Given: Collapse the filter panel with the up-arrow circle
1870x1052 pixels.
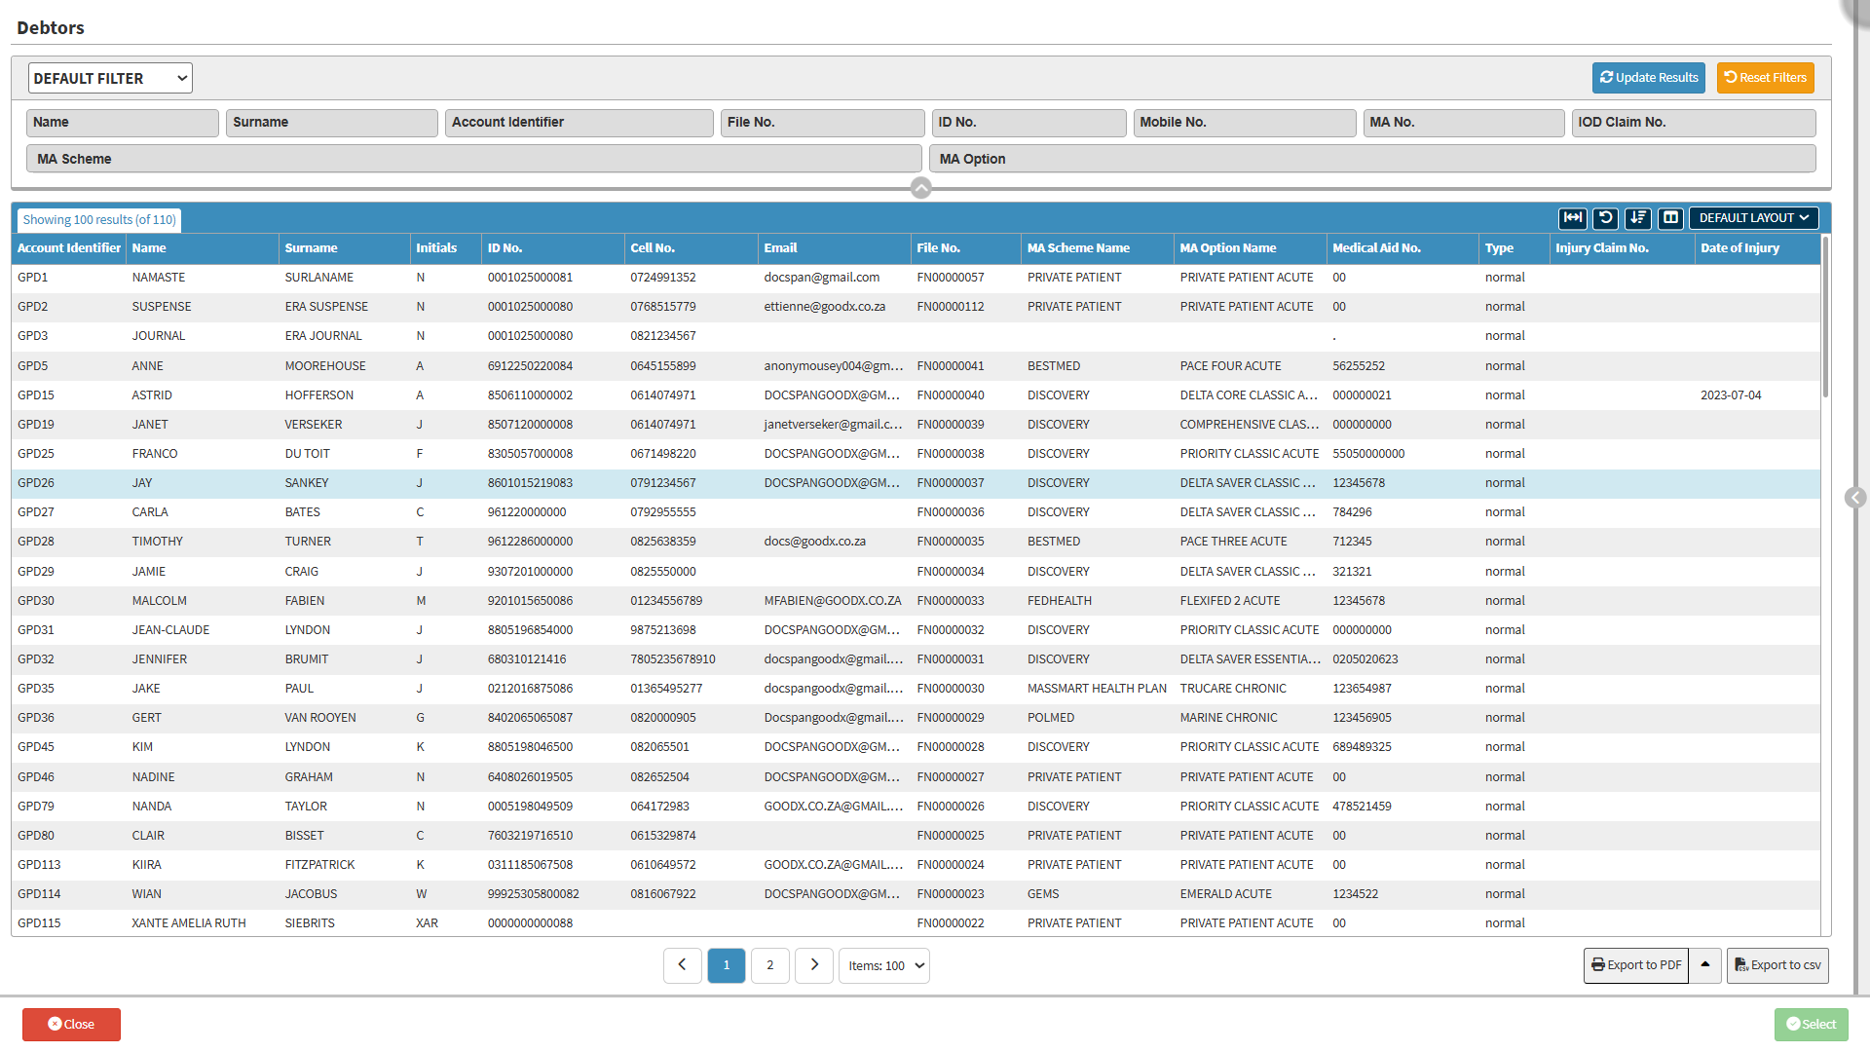Looking at the screenshot, I should pos(920,188).
